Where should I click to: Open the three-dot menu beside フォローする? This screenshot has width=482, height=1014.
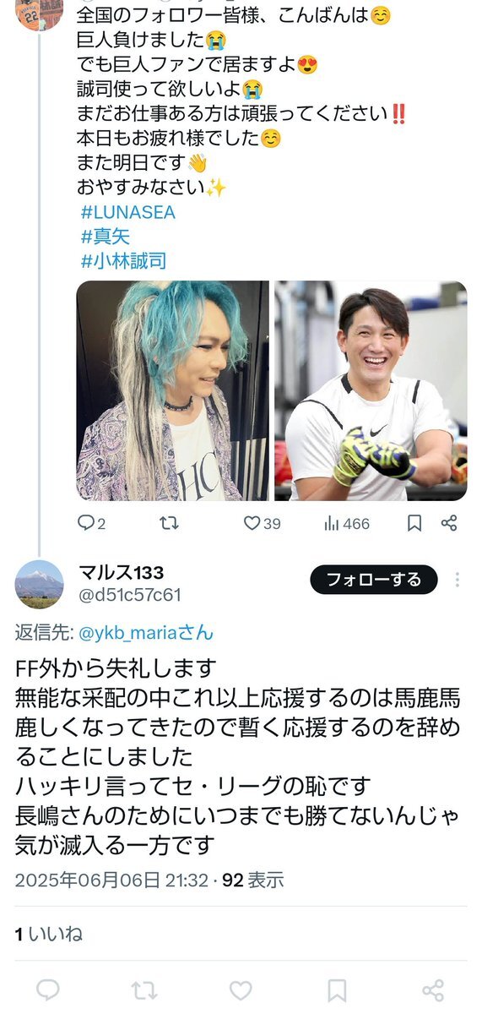pyautogui.click(x=458, y=580)
